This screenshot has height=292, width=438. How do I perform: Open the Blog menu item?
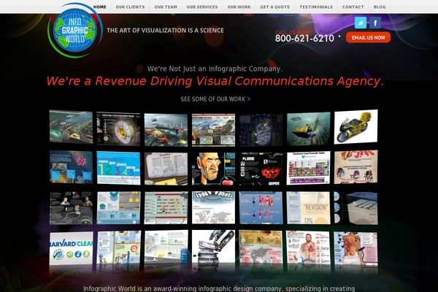pos(380,7)
